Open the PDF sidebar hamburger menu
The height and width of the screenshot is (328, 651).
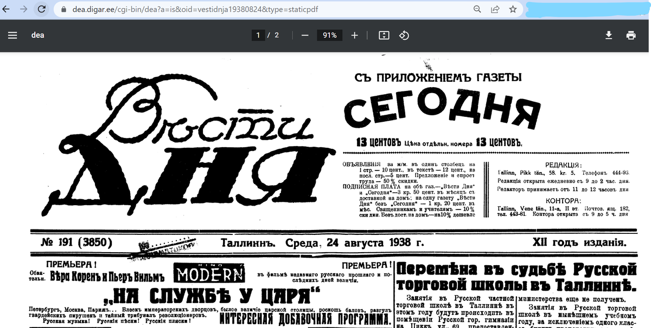(12, 35)
